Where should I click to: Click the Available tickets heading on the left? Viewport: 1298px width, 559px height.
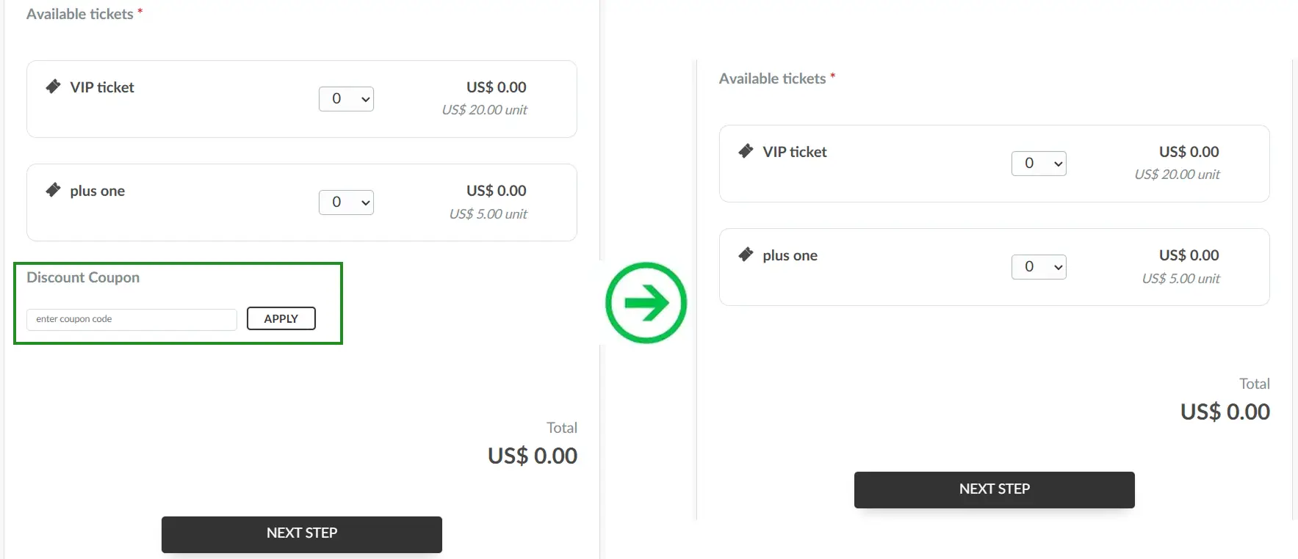point(79,14)
